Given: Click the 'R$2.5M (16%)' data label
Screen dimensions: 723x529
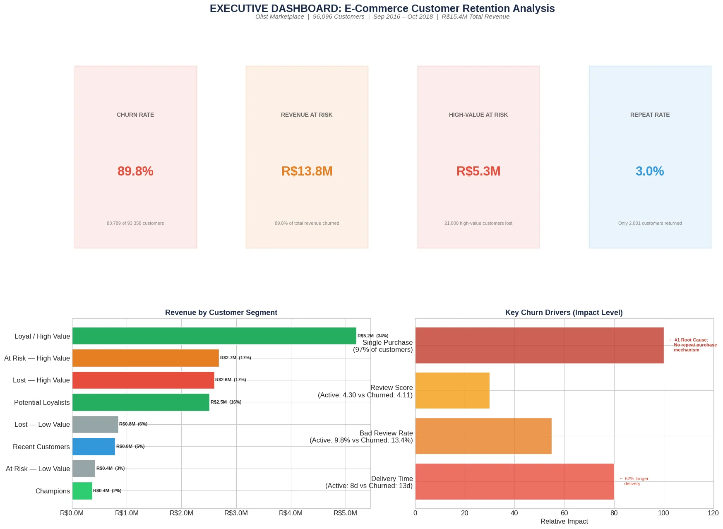Looking at the screenshot, I should 226,402.
